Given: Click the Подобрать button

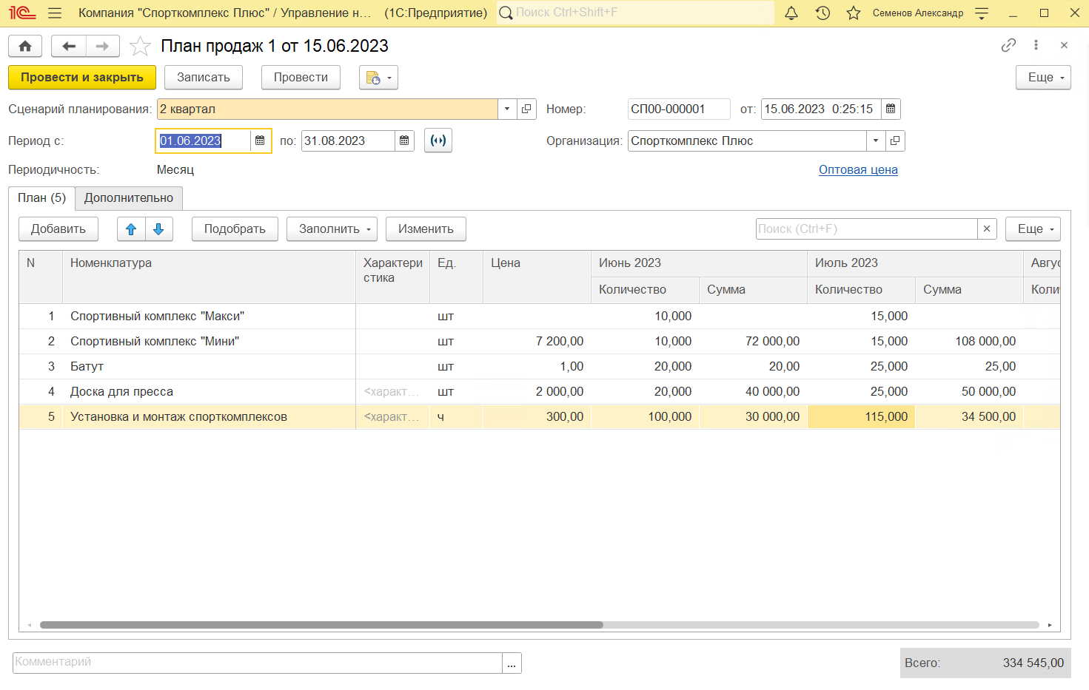Looking at the screenshot, I should click(235, 229).
